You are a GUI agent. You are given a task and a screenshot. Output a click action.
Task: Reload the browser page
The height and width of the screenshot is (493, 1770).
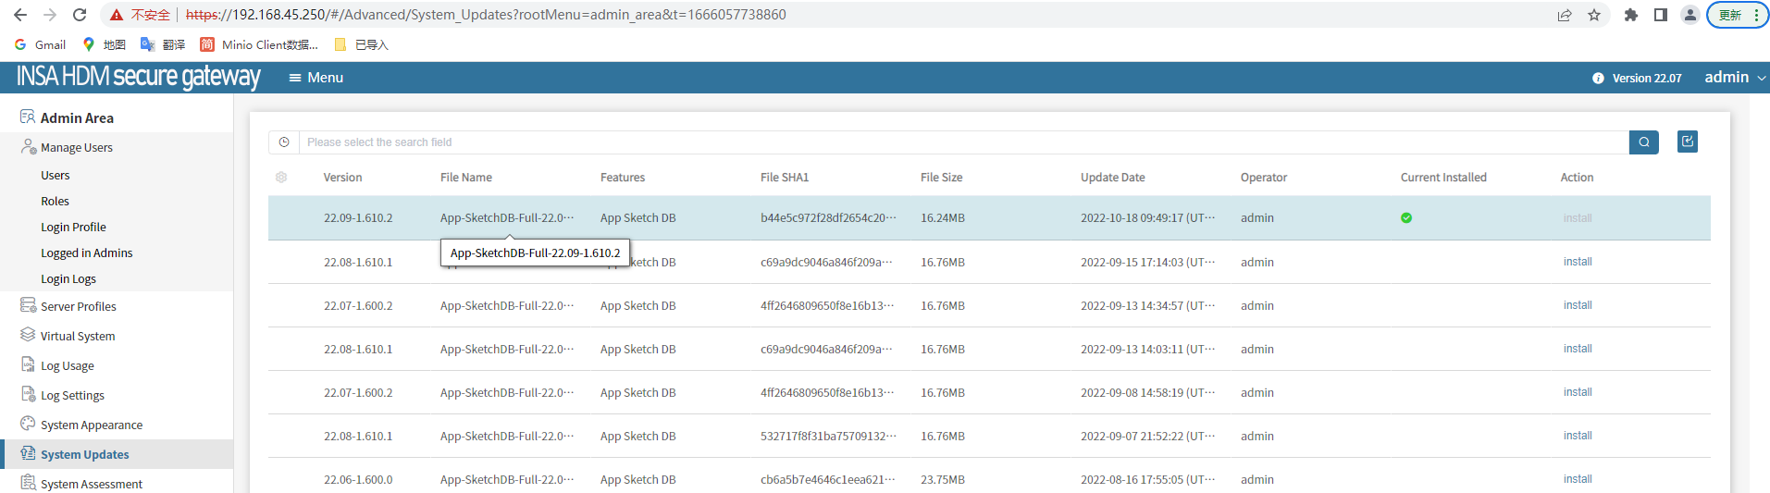pos(80,15)
